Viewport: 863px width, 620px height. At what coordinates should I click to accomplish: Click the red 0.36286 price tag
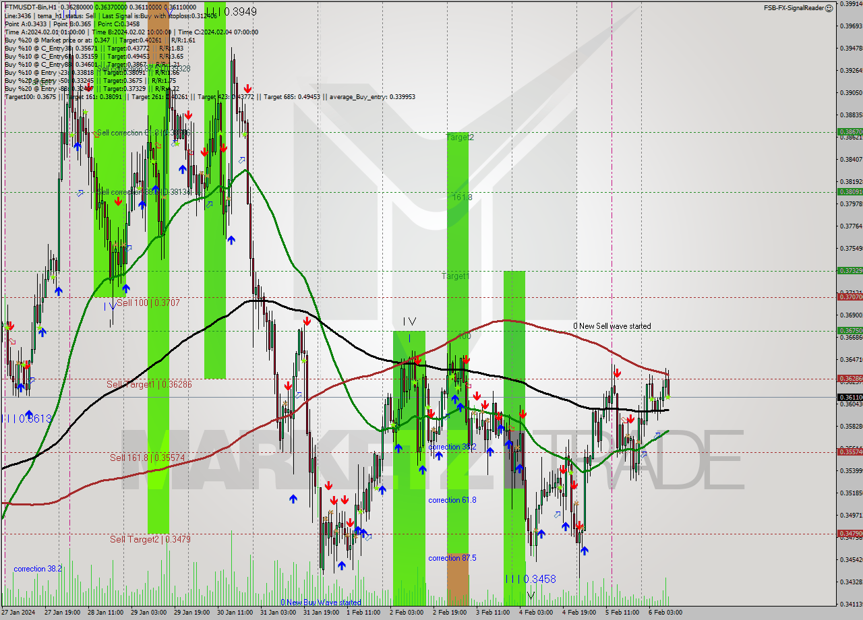click(850, 379)
